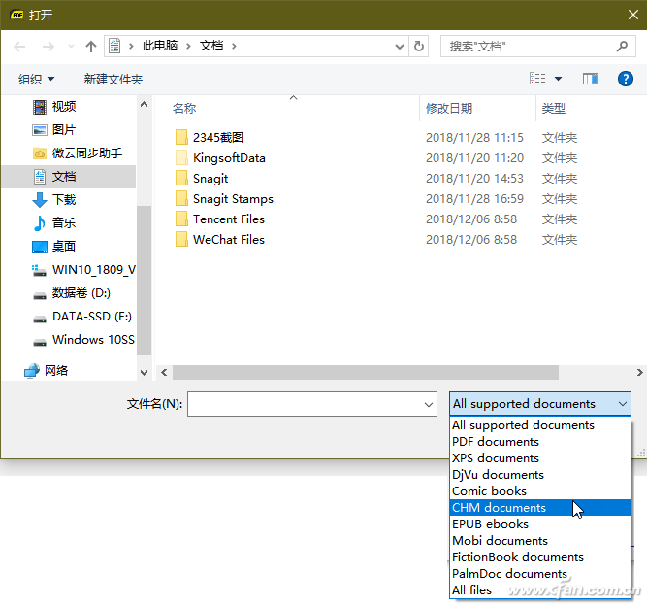Image resolution: width=647 pixels, height=606 pixels.
Task: Open the 组织 dropdown menu
Action: point(36,79)
